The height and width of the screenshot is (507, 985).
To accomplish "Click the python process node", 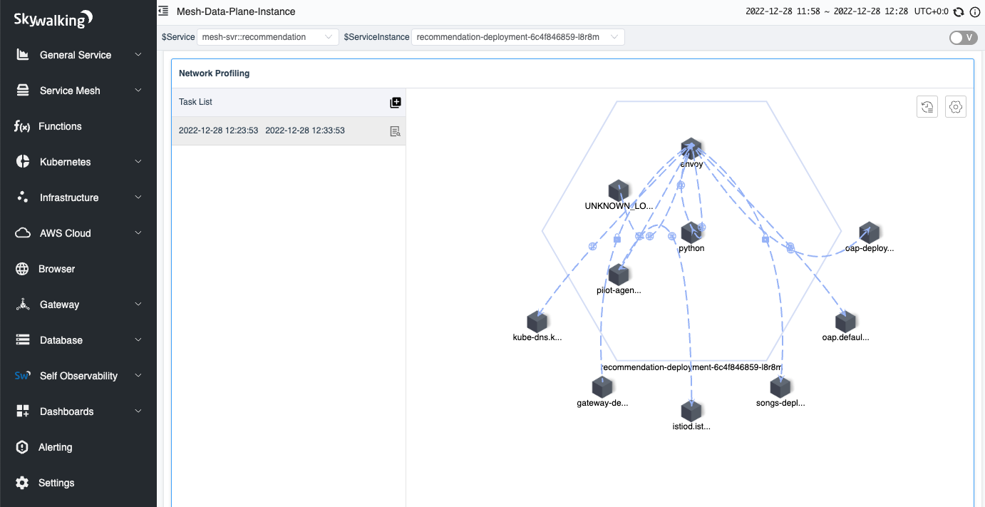I will 691,232.
